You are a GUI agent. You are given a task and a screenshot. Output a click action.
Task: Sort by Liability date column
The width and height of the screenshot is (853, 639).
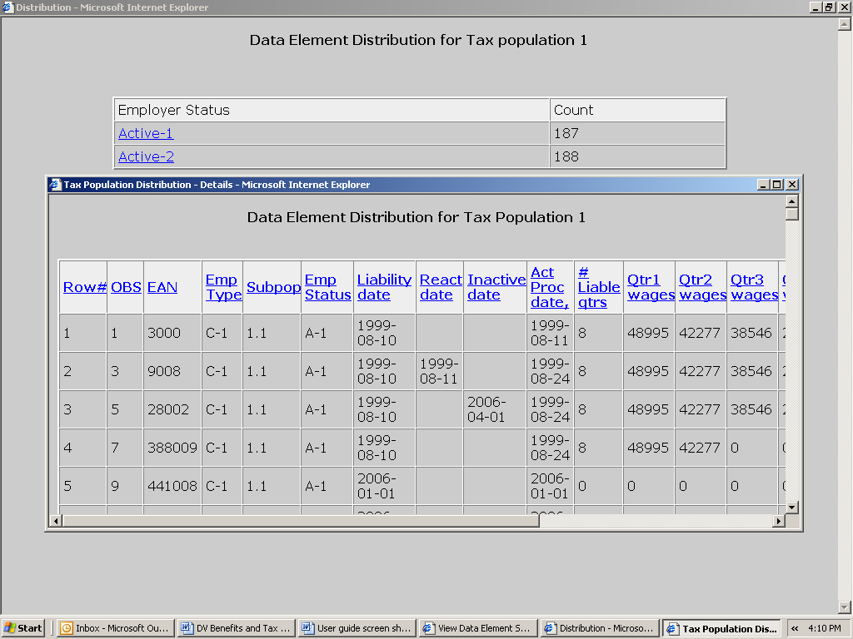[x=384, y=287]
